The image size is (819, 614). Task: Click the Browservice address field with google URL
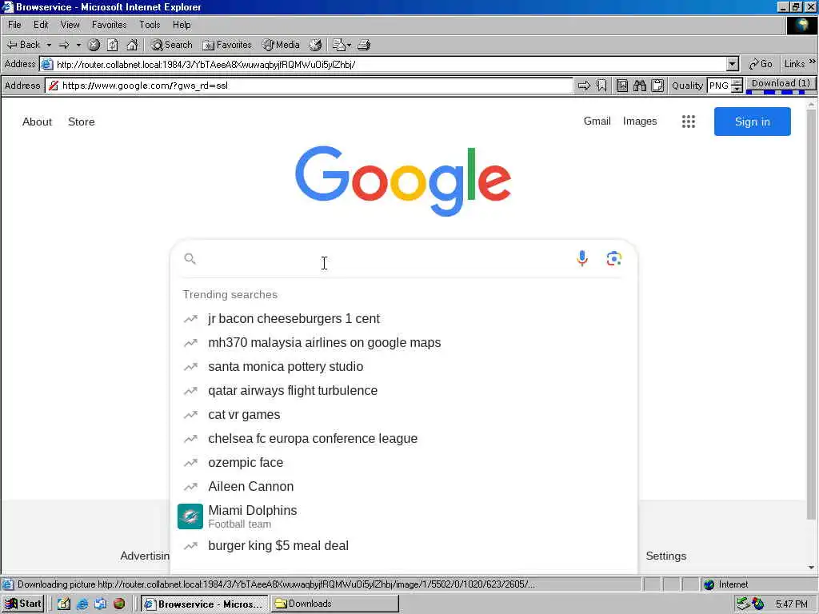point(310,86)
